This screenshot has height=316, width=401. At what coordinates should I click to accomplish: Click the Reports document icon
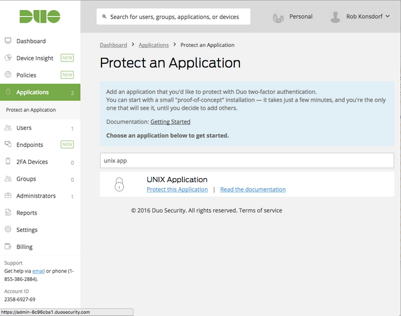tap(8, 212)
